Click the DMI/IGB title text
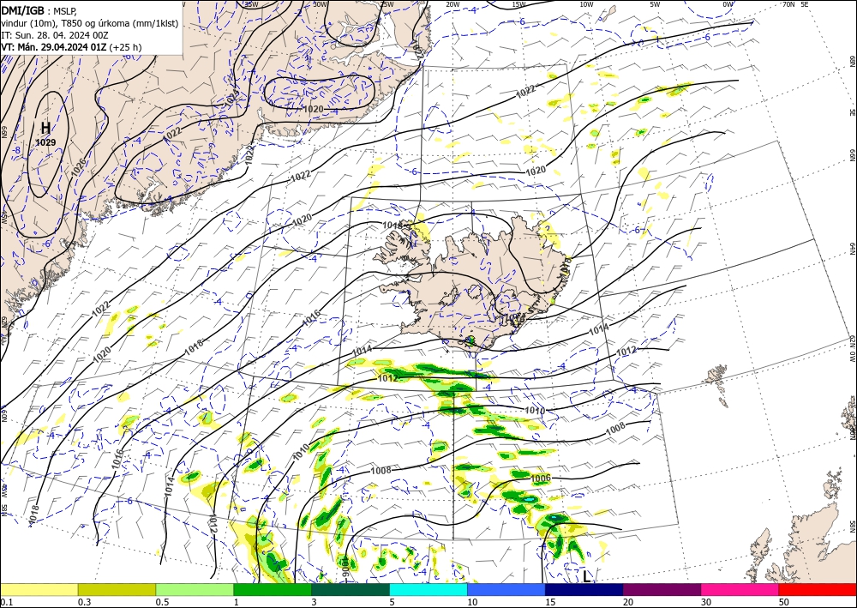857x608 pixels. 23,9
